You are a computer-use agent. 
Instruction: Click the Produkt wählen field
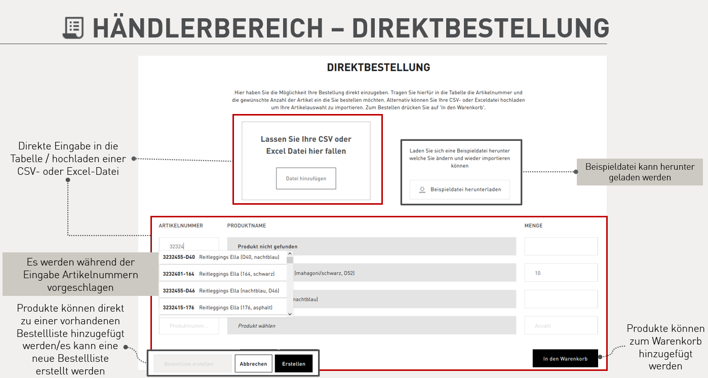pos(371,326)
